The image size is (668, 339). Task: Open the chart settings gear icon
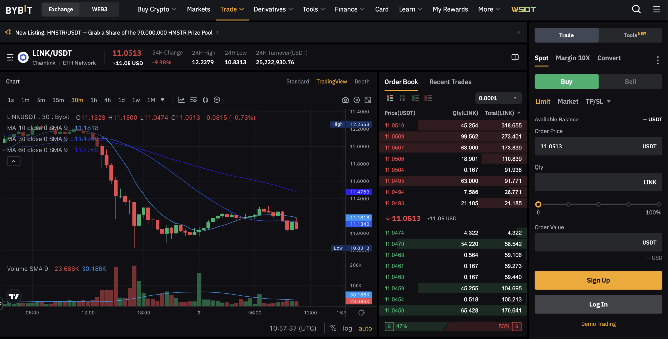[x=356, y=100]
